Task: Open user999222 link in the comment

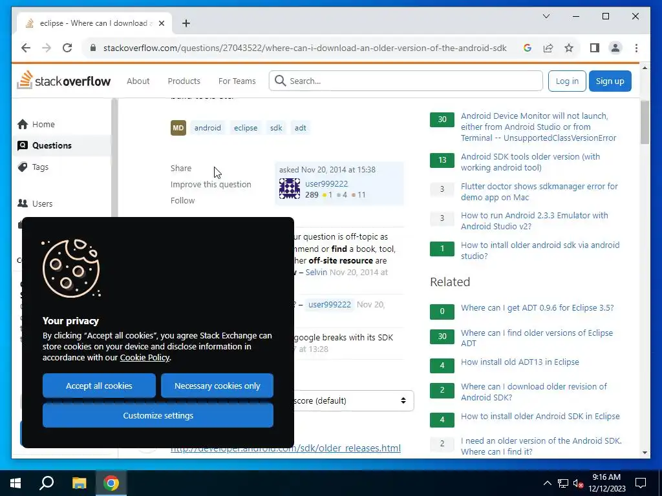Action: 329,305
